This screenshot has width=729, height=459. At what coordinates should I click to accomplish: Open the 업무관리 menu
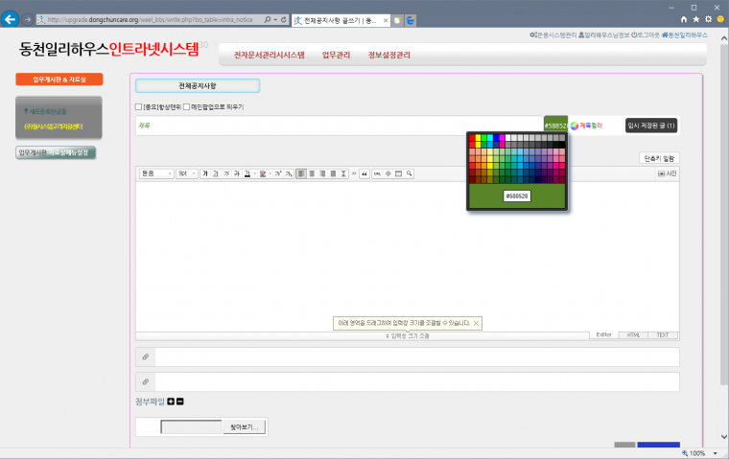[336, 55]
